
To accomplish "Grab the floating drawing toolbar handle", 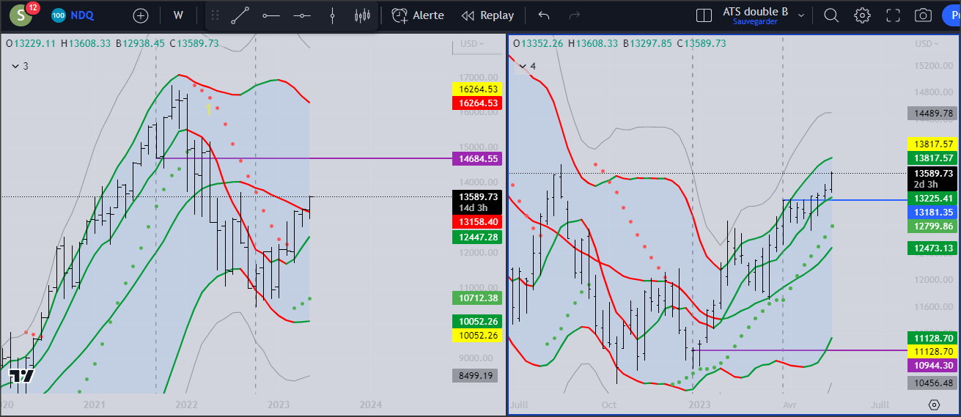I will click(x=216, y=15).
